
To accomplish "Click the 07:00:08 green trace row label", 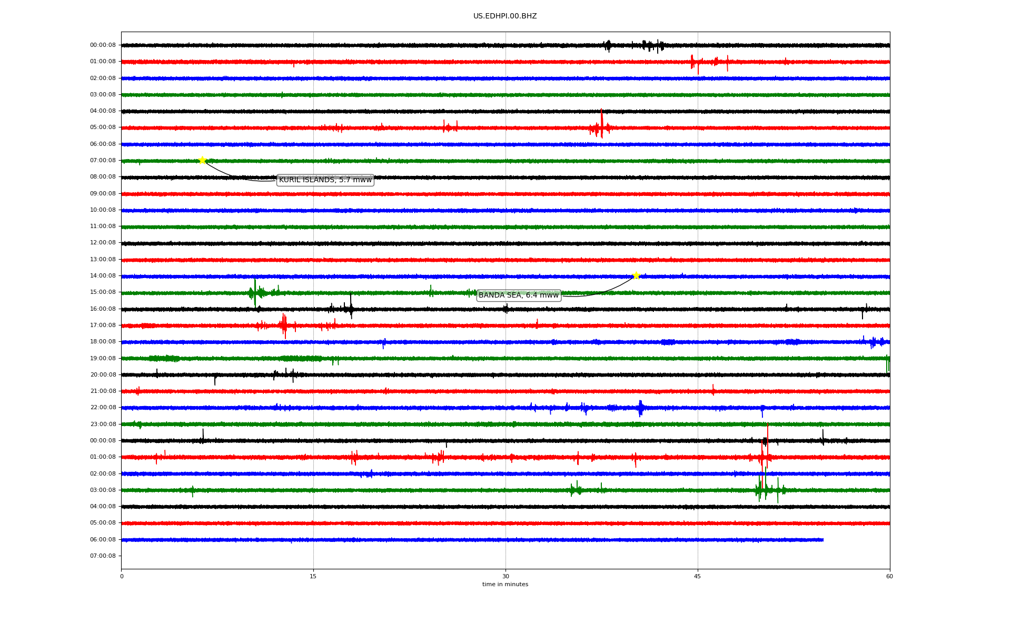I will pos(103,161).
